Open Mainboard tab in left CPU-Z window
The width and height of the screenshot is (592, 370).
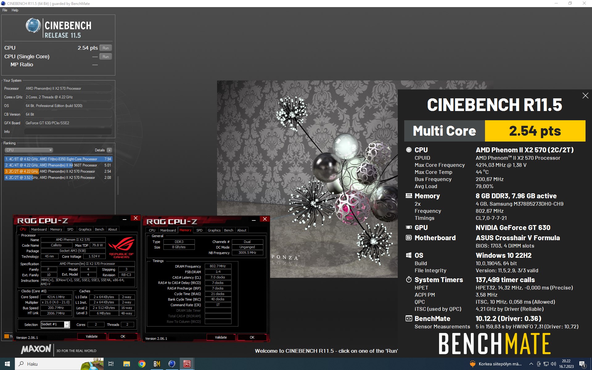pos(39,229)
